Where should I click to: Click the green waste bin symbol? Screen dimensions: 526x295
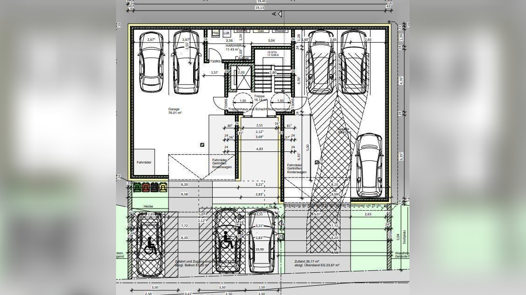point(137,187)
